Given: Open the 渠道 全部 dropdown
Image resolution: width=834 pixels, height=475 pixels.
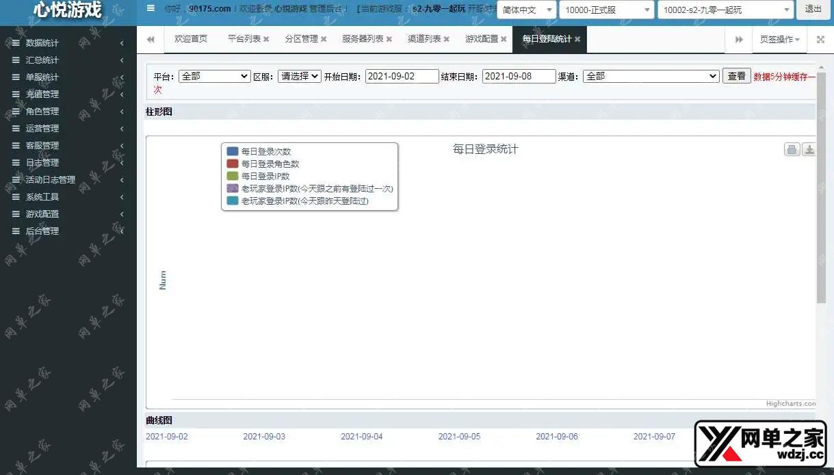Looking at the screenshot, I should click(x=651, y=76).
